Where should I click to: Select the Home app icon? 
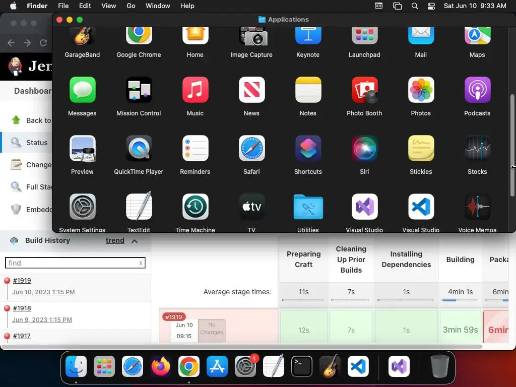[x=195, y=37]
